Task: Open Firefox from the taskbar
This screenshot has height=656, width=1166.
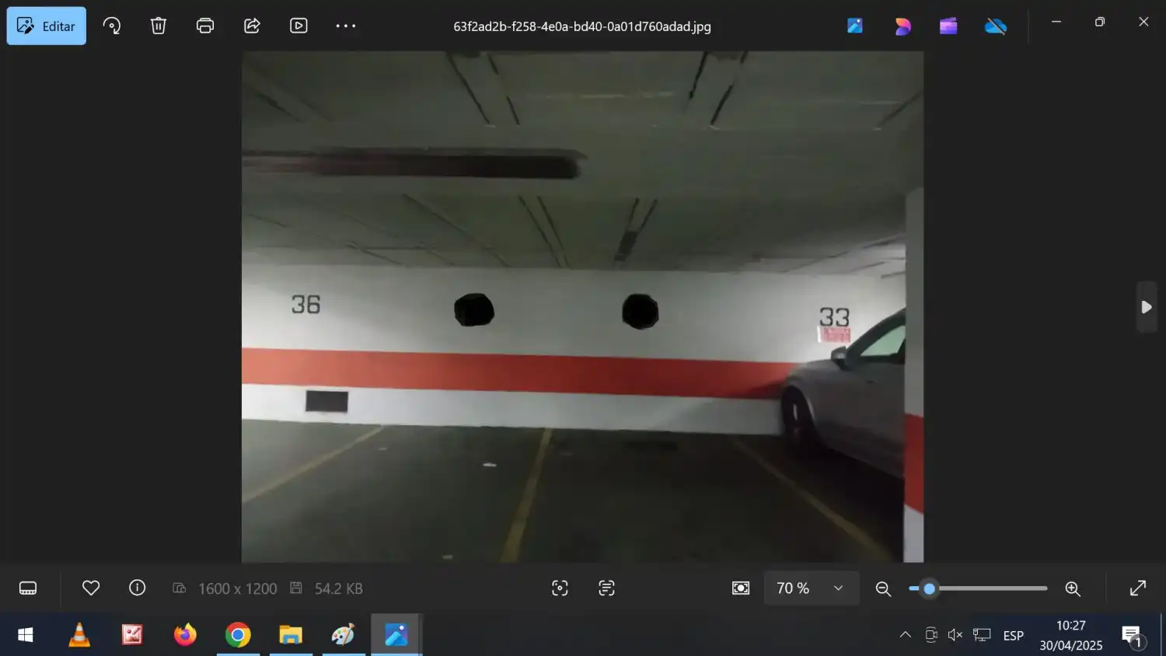Action: click(x=185, y=635)
